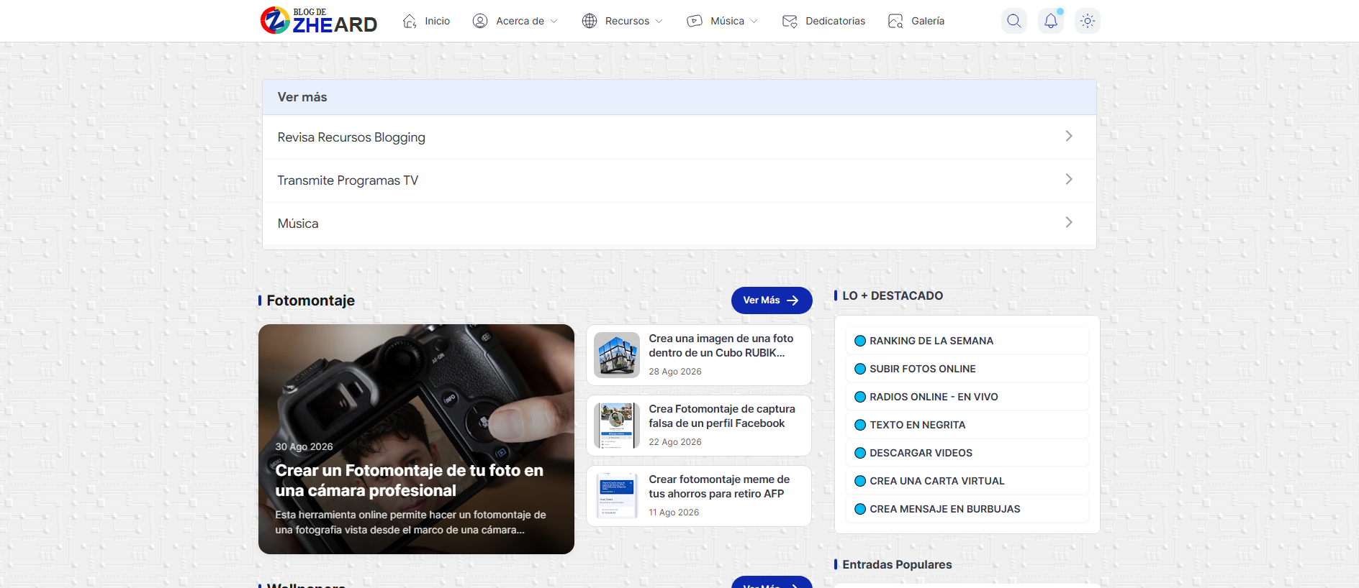The width and height of the screenshot is (1359, 588).
Task: Click blue circle icon beside SUBIR FOTOS ONLINE
Action: (x=860, y=369)
